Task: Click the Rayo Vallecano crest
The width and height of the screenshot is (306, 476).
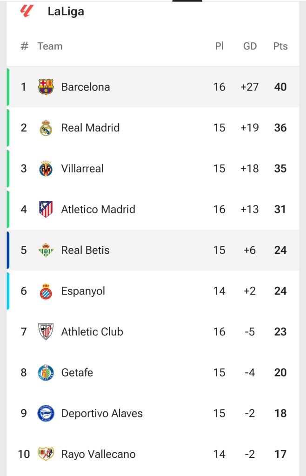Action: pos(46,454)
